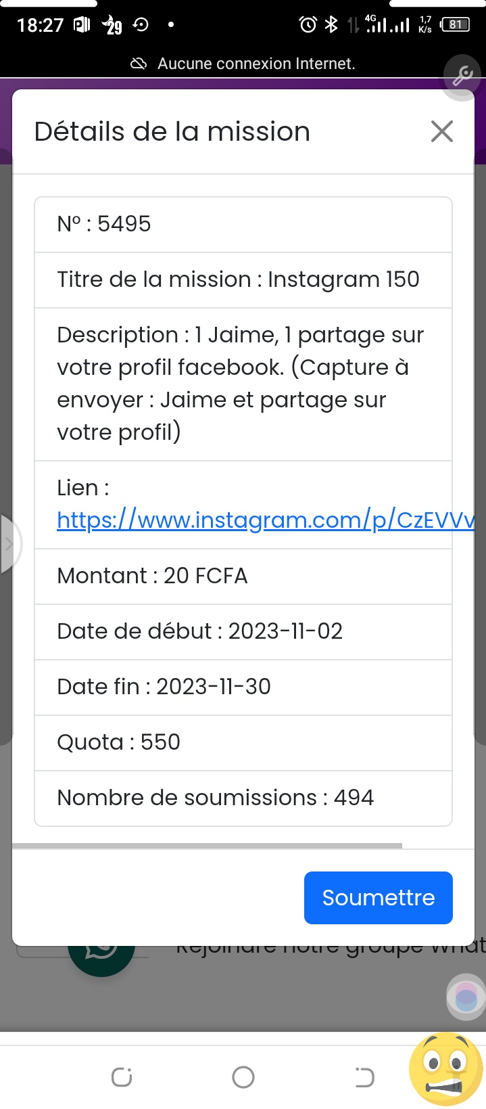This screenshot has width=486, height=1109.
Task: Open recent apps from navigation bar
Action: pos(122,1077)
